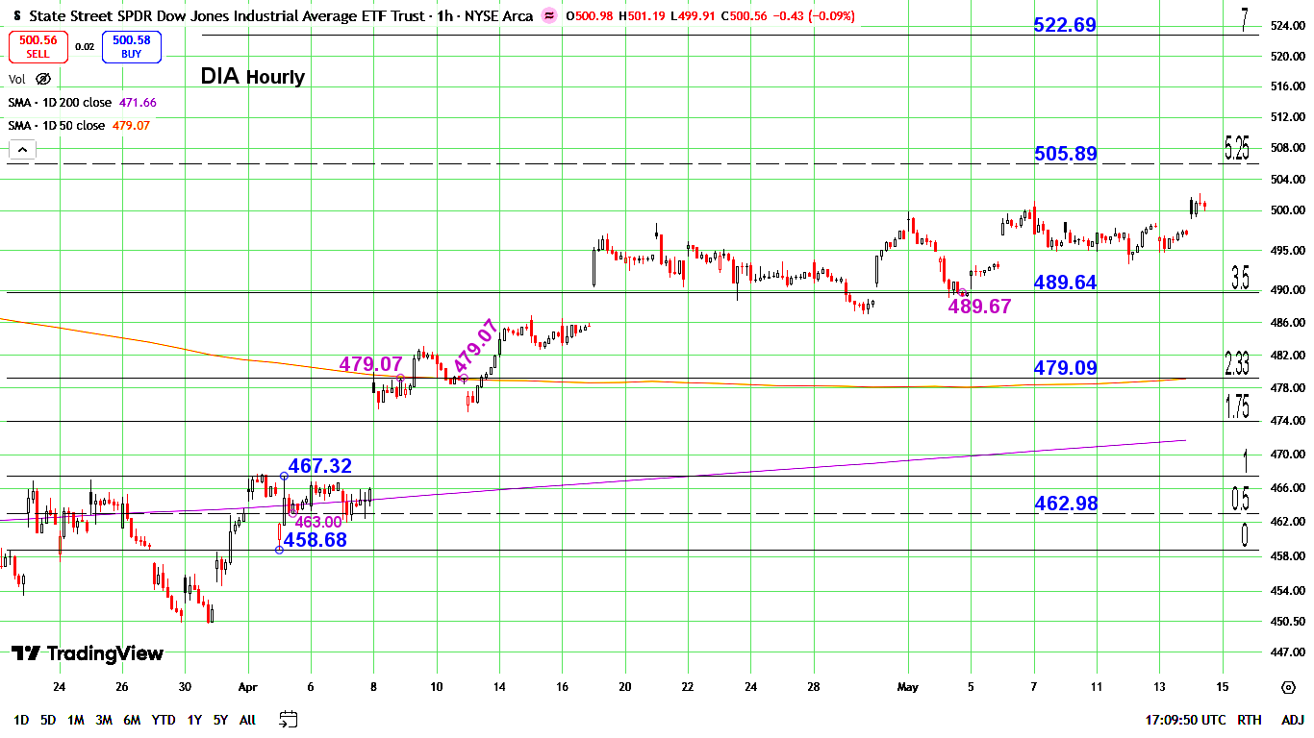Click the 467.32 blue price annotation

320,466
